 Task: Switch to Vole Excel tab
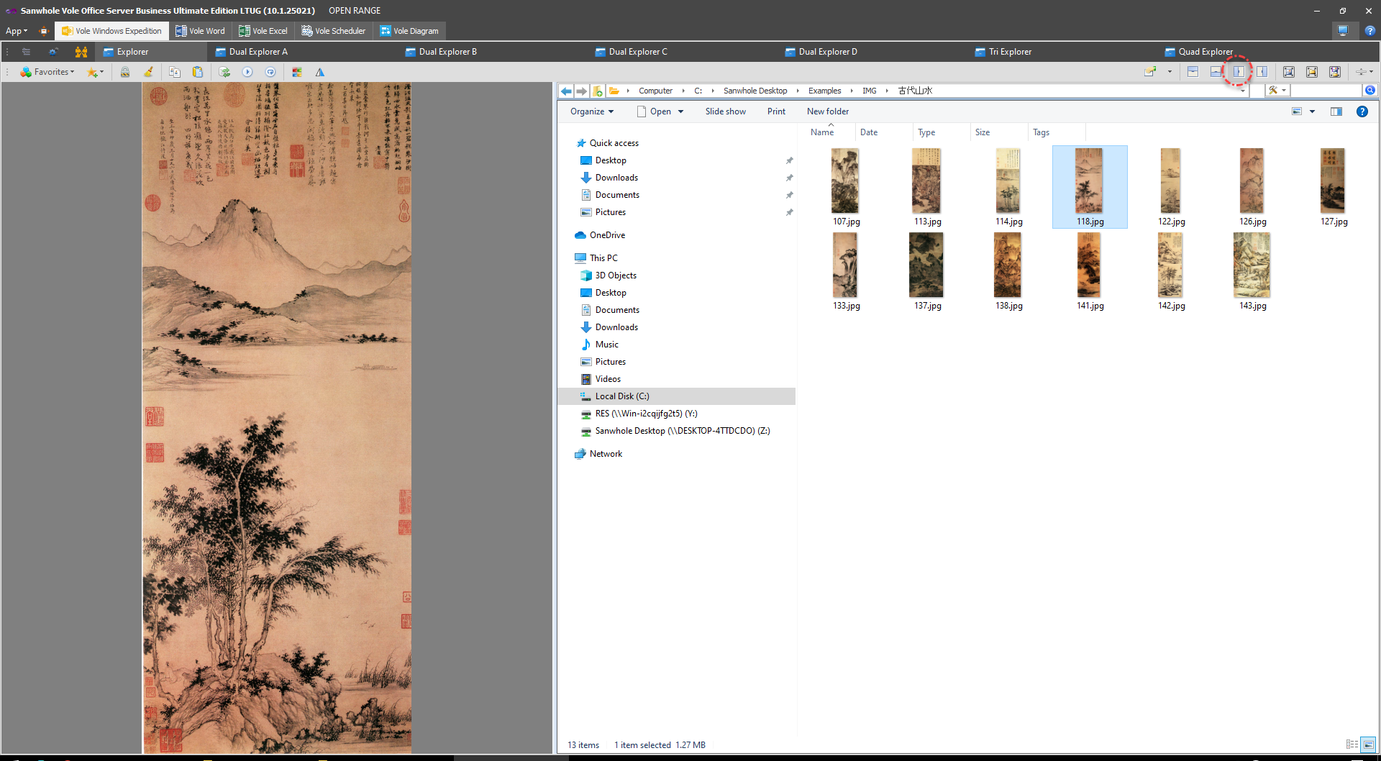[263, 31]
